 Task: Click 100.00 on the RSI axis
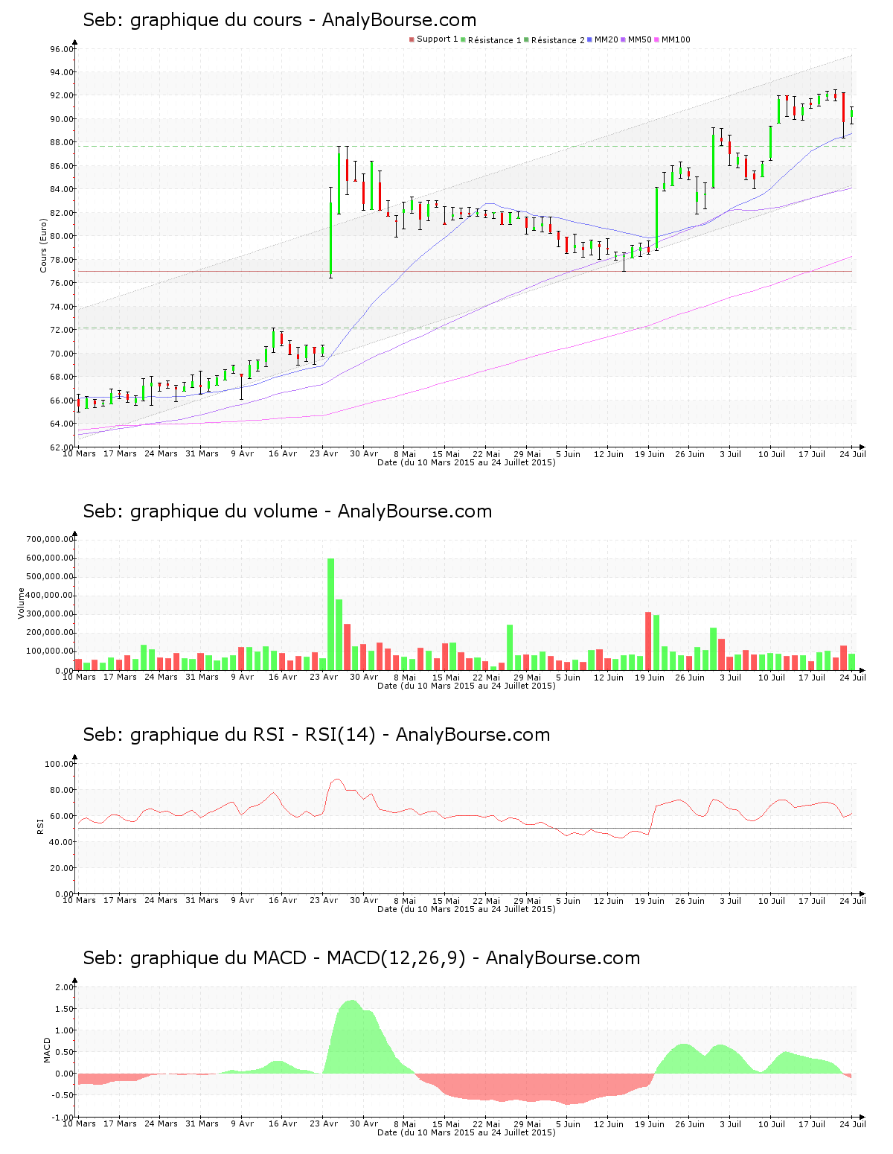click(60, 764)
